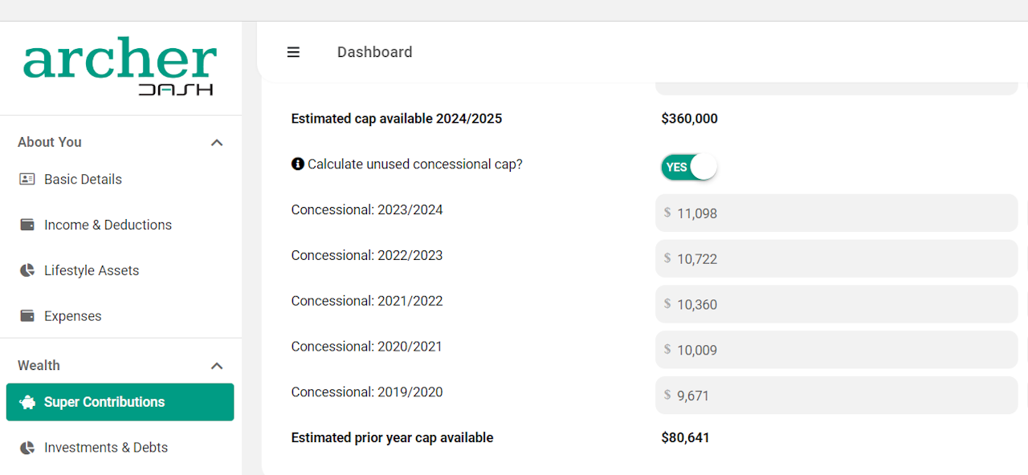
Task: Open the Investments & Debts page
Action: (x=106, y=448)
